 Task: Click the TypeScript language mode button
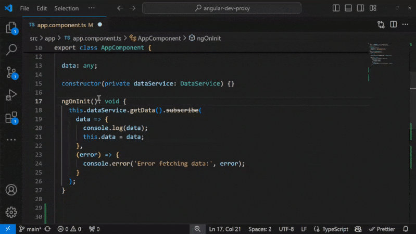tap(334, 229)
